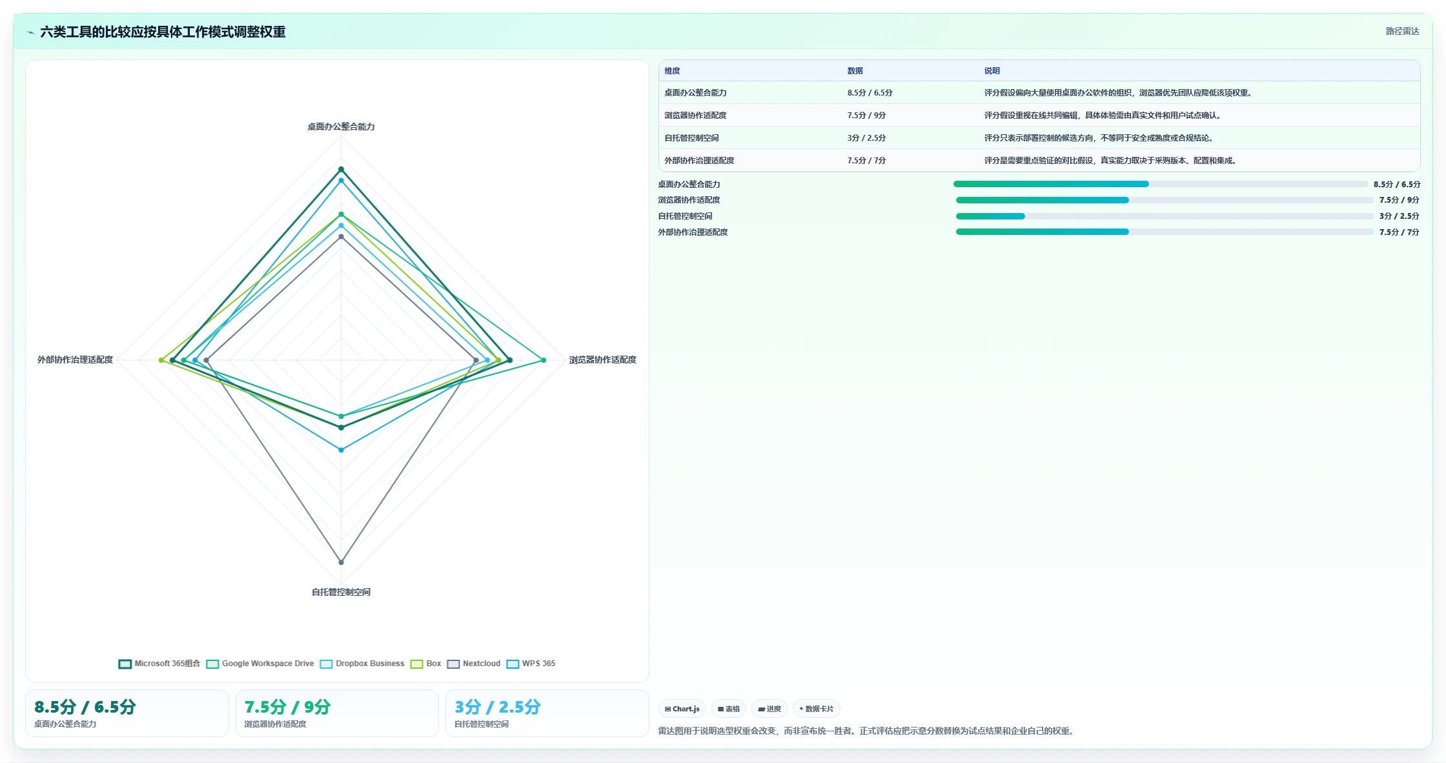Click the 数据卡片 tag chip
This screenshot has height=763, width=1446.
817,709
